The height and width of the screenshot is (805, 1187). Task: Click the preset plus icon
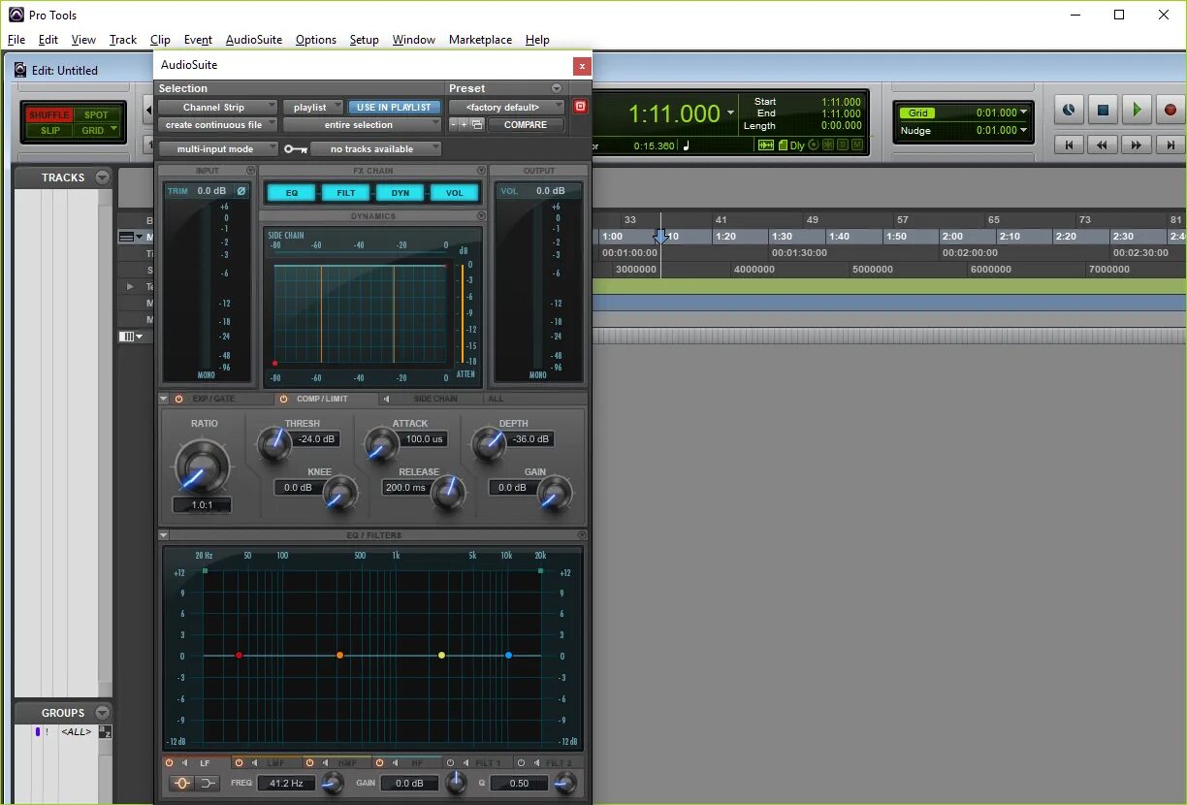click(x=465, y=124)
